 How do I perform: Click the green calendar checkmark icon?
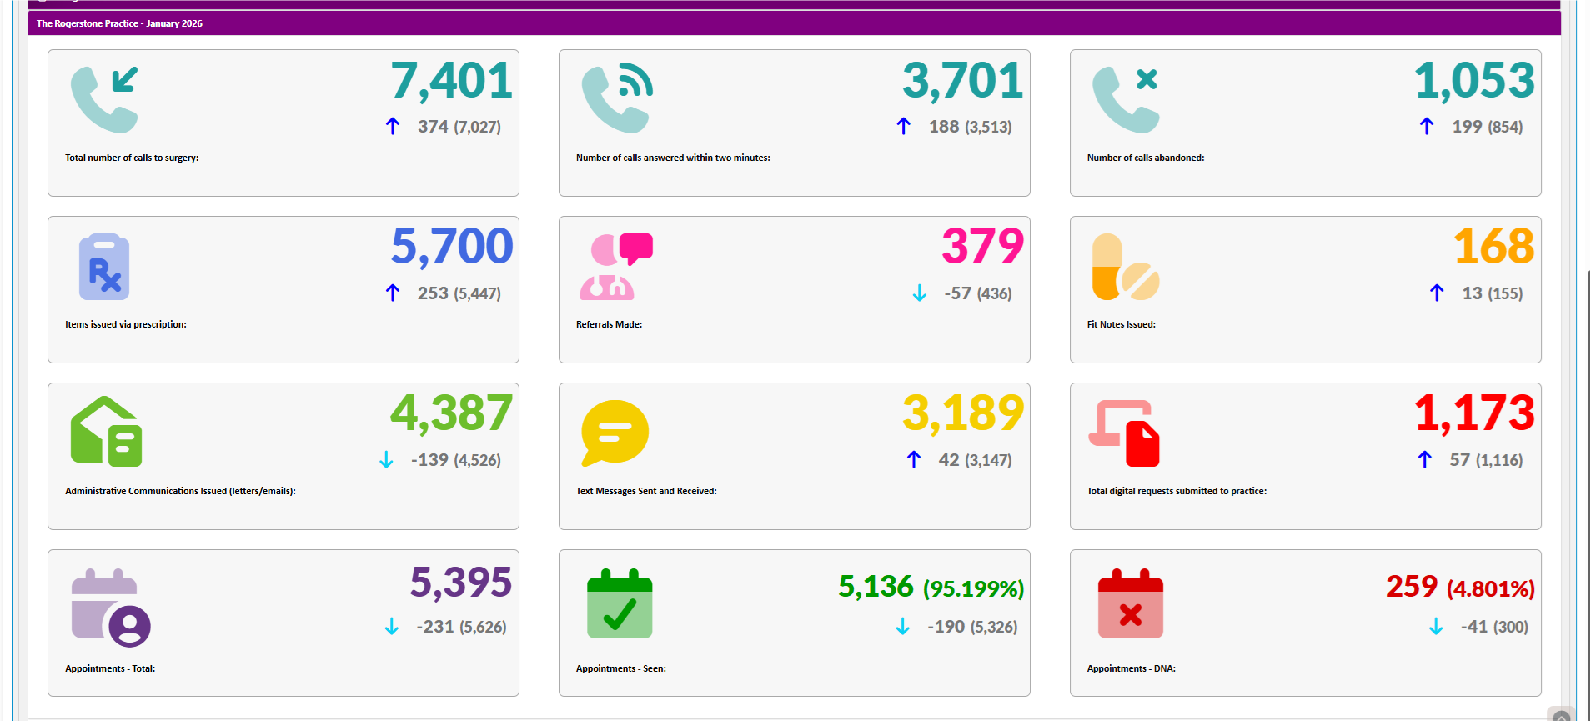(x=620, y=604)
